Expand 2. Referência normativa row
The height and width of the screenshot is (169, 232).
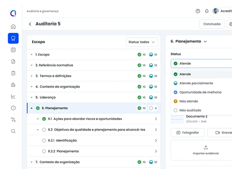(x=32, y=65)
